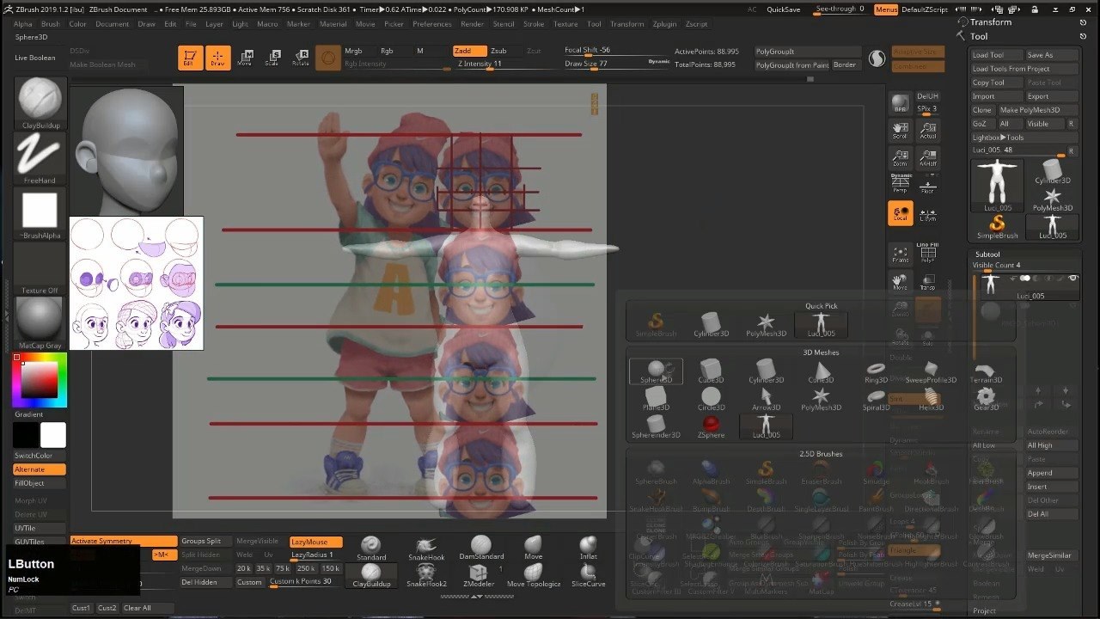The height and width of the screenshot is (619, 1100).
Task: Toggle the Floor grid
Action: click(x=927, y=184)
